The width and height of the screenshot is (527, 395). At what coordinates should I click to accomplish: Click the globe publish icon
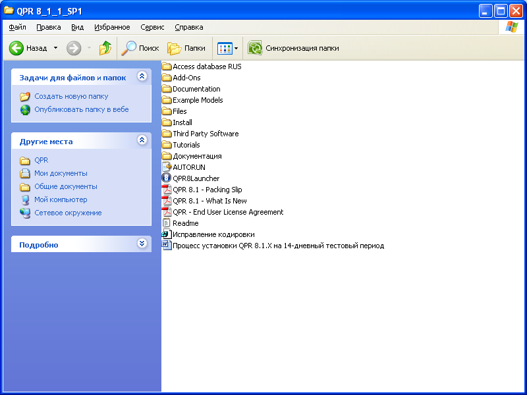[x=25, y=110]
